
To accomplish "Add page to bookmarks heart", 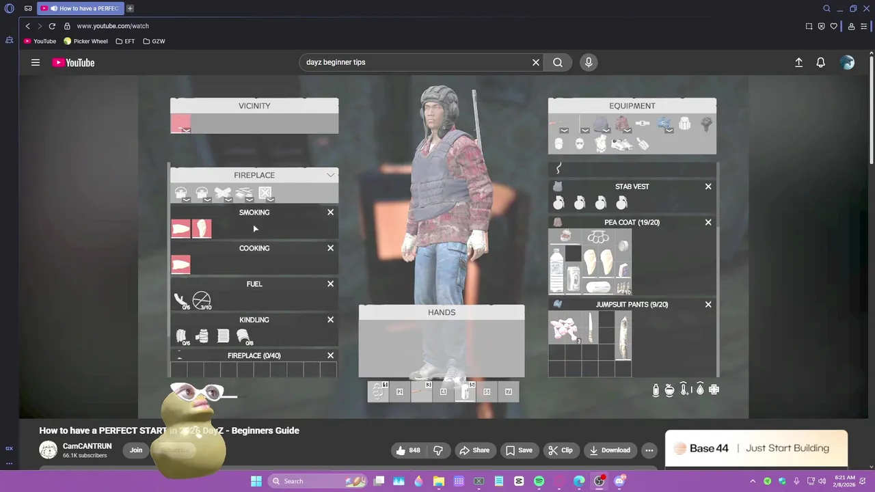I will pos(833,26).
